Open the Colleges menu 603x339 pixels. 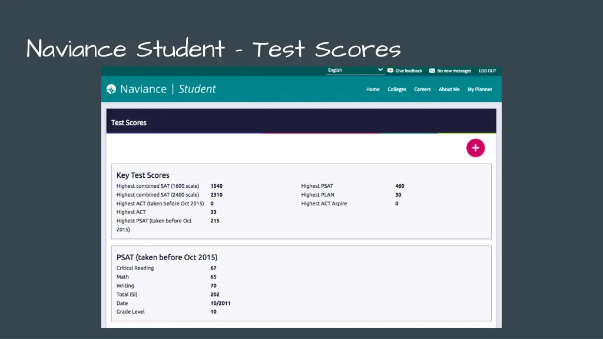click(x=396, y=89)
